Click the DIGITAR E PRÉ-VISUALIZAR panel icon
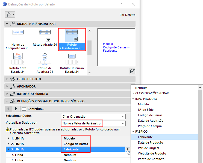 click(x=12, y=24)
